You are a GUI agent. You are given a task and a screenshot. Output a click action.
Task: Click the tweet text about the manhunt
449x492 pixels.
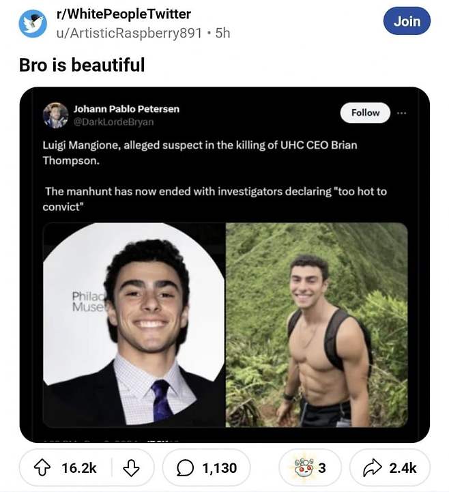click(x=215, y=199)
